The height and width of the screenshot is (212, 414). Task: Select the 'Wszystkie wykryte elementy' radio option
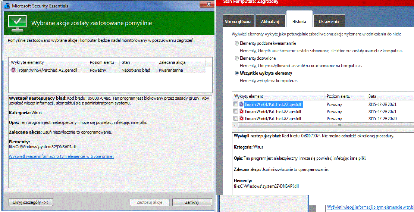click(236, 73)
